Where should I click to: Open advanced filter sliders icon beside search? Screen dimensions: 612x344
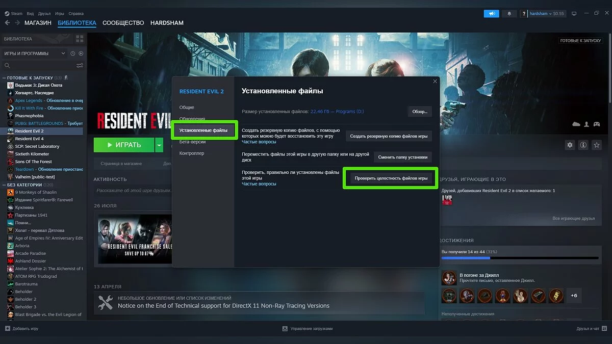click(x=80, y=65)
